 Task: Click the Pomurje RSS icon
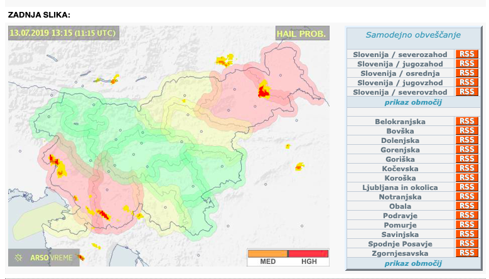(x=466, y=224)
